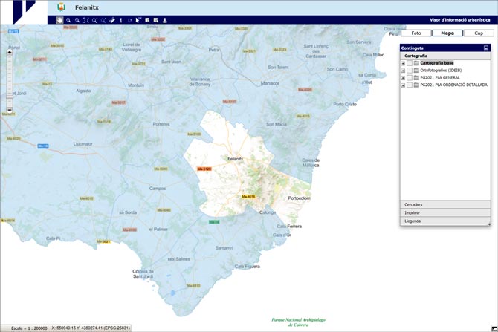
Task: Select PG2021 PLA ORDENACIÓ DETALLADA label
Action: 453,85
